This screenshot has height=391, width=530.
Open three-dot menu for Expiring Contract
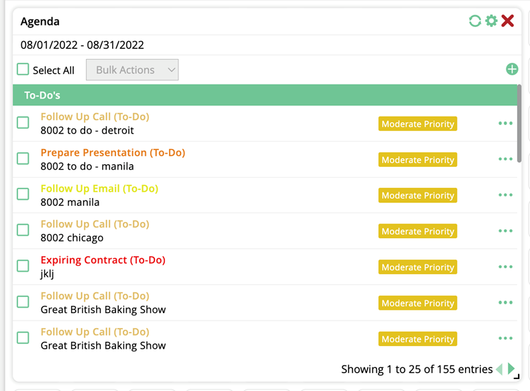pyautogui.click(x=505, y=267)
